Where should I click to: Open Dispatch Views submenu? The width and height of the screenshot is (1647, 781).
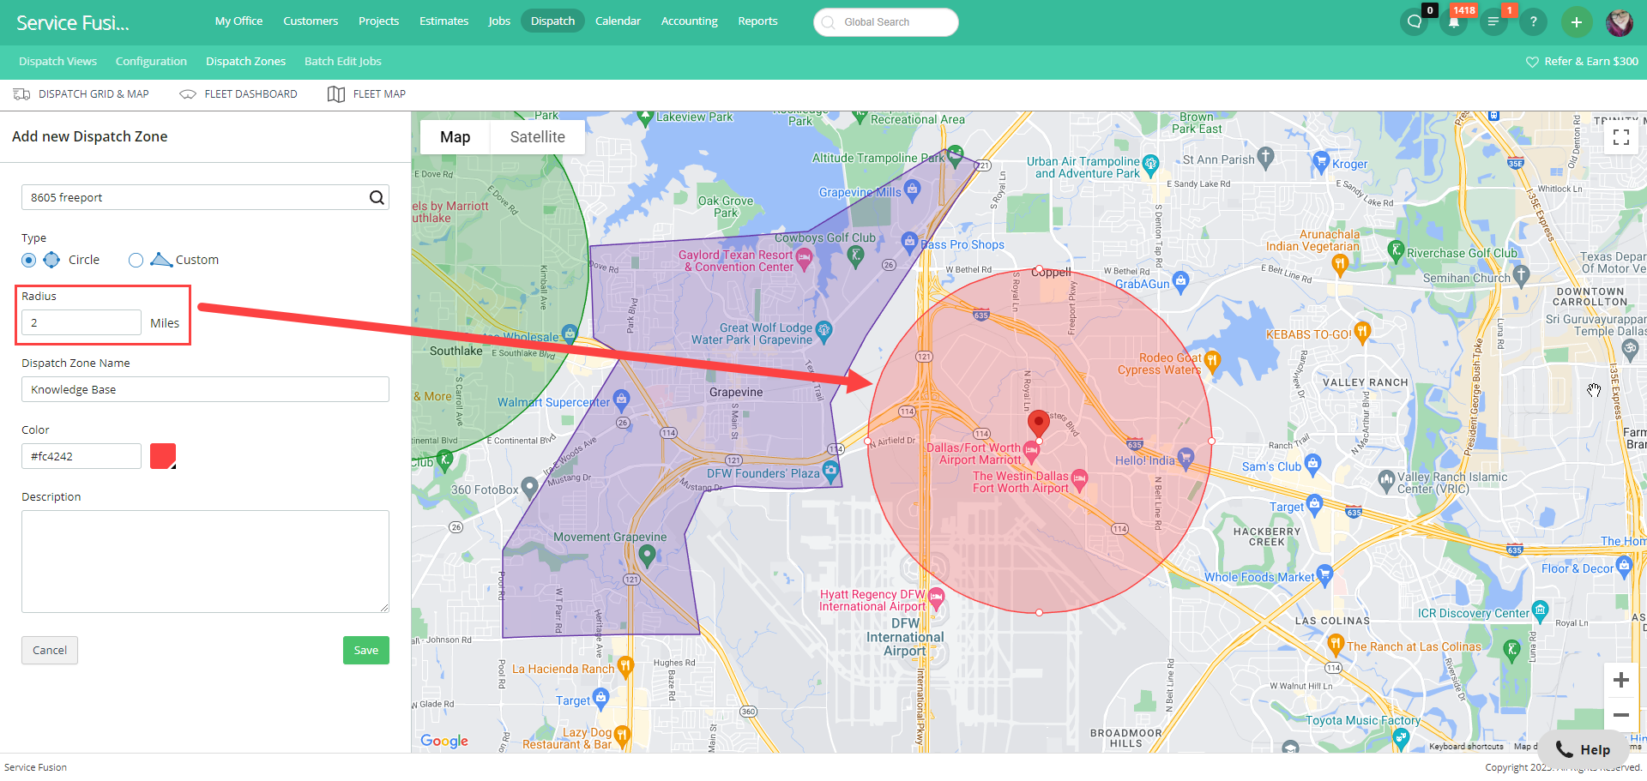tap(57, 62)
